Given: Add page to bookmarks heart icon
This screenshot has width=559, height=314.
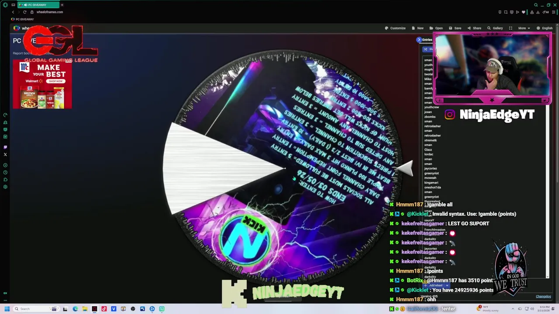Looking at the screenshot, I should tap(523, 12).
